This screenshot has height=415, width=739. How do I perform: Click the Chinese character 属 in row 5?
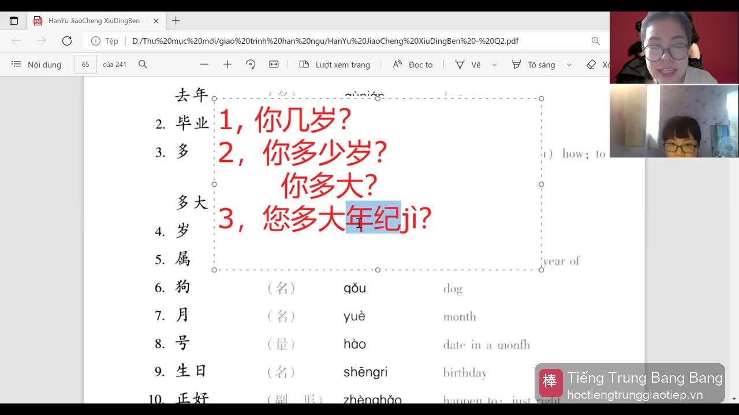183,259
